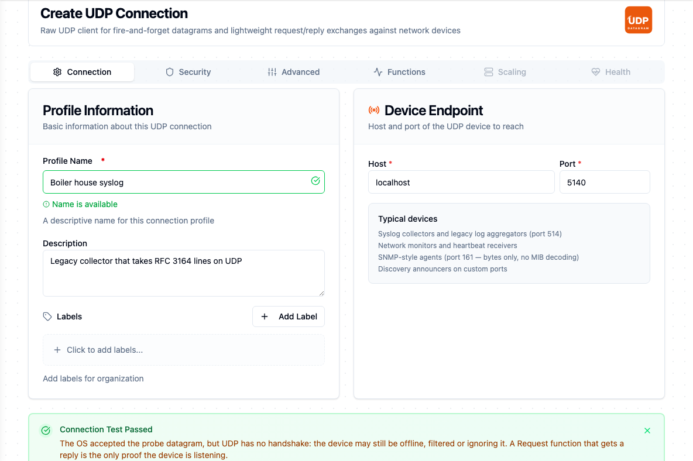The height and width of the screenshot is (461, 693).
Task: Click the 'Profile Information' heading
Action: pos(98,111)
